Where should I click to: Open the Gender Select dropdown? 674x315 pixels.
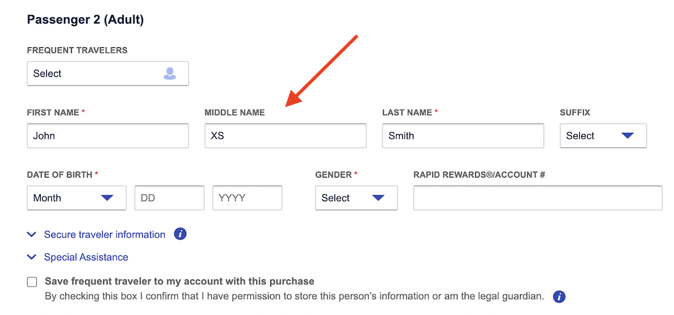pyautogui.click(x=356, y=198)
